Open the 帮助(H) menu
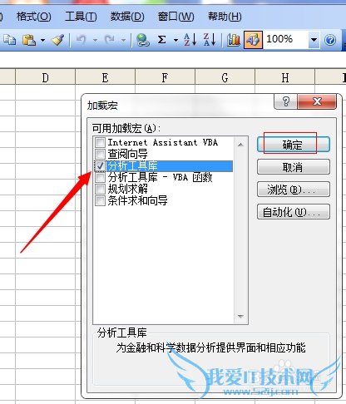346x404 pixels. pyautogui.click(x=225, y=17)
